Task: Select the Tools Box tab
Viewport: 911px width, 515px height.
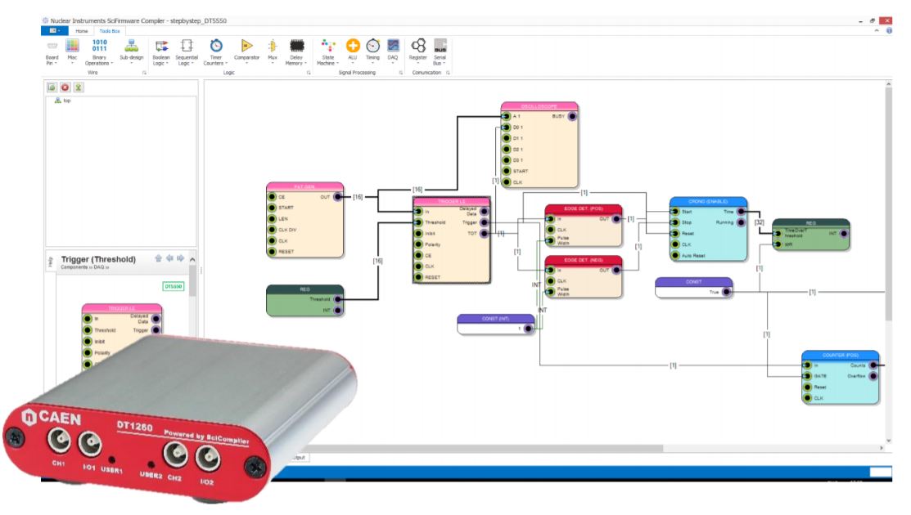Action: coord(110,30)
